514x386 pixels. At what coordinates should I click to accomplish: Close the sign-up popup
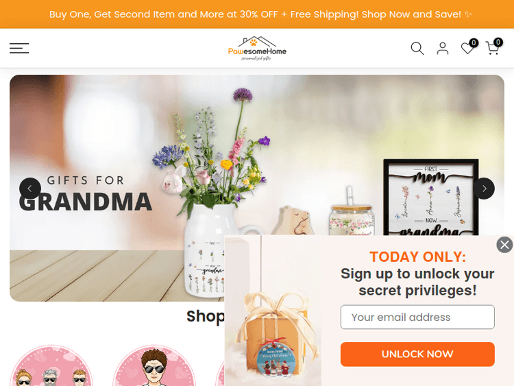pos(504,245)
